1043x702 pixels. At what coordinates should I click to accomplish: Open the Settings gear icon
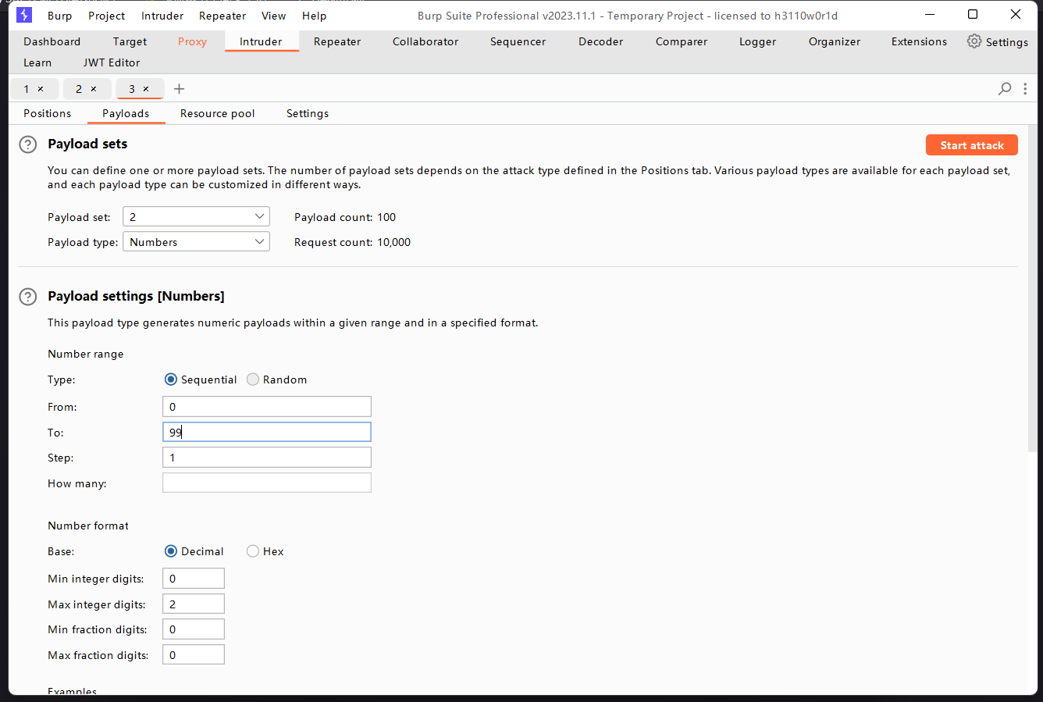(974, 41)
